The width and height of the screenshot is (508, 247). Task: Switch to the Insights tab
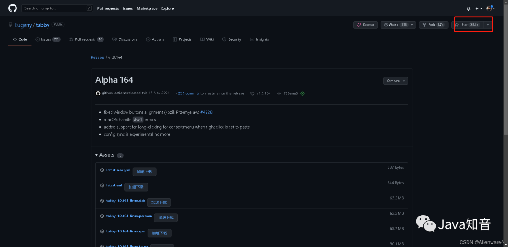tap(259, 39)
